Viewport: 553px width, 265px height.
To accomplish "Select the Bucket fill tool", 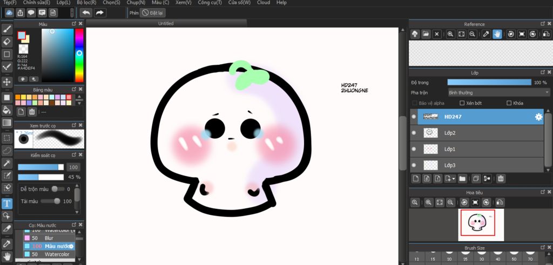I will (6, 110).
